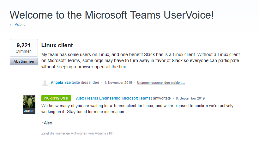Screen dimensions: 259x143
Task: Click the admin profile photo of Alex
Action: point(29,102)
